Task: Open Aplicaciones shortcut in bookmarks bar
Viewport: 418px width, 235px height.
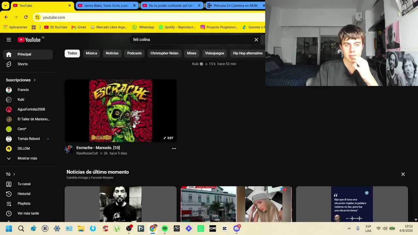Action: pos(15,27)
